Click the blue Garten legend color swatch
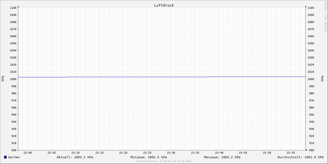This screenshot has width=328, height=164. click(5, 157)
